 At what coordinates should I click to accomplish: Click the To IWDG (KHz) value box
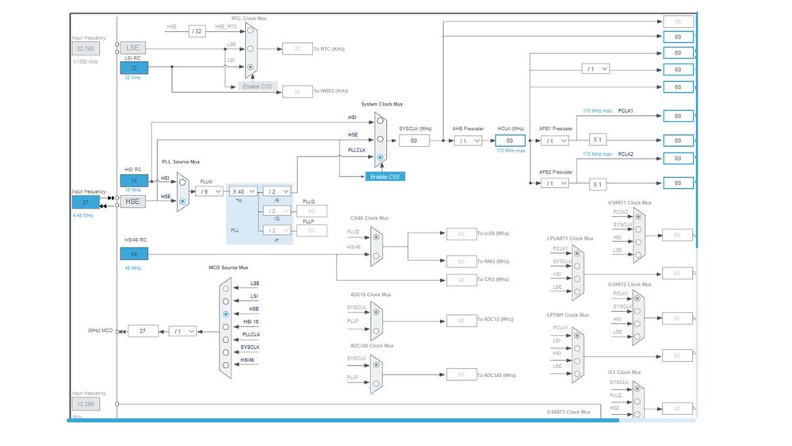pyautogui.click(x=297, y=91)
